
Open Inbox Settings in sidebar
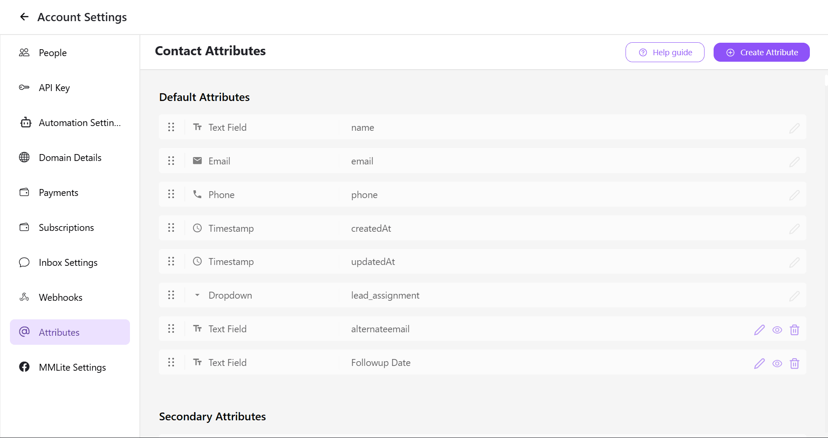pos(68,262)
